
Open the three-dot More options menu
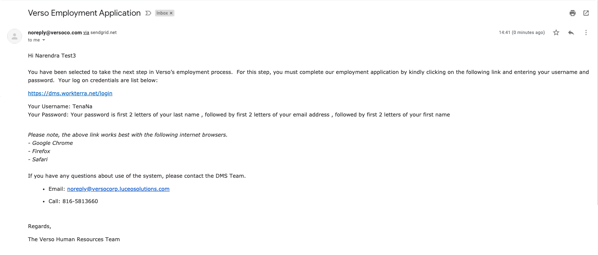(x=586, y=32)
